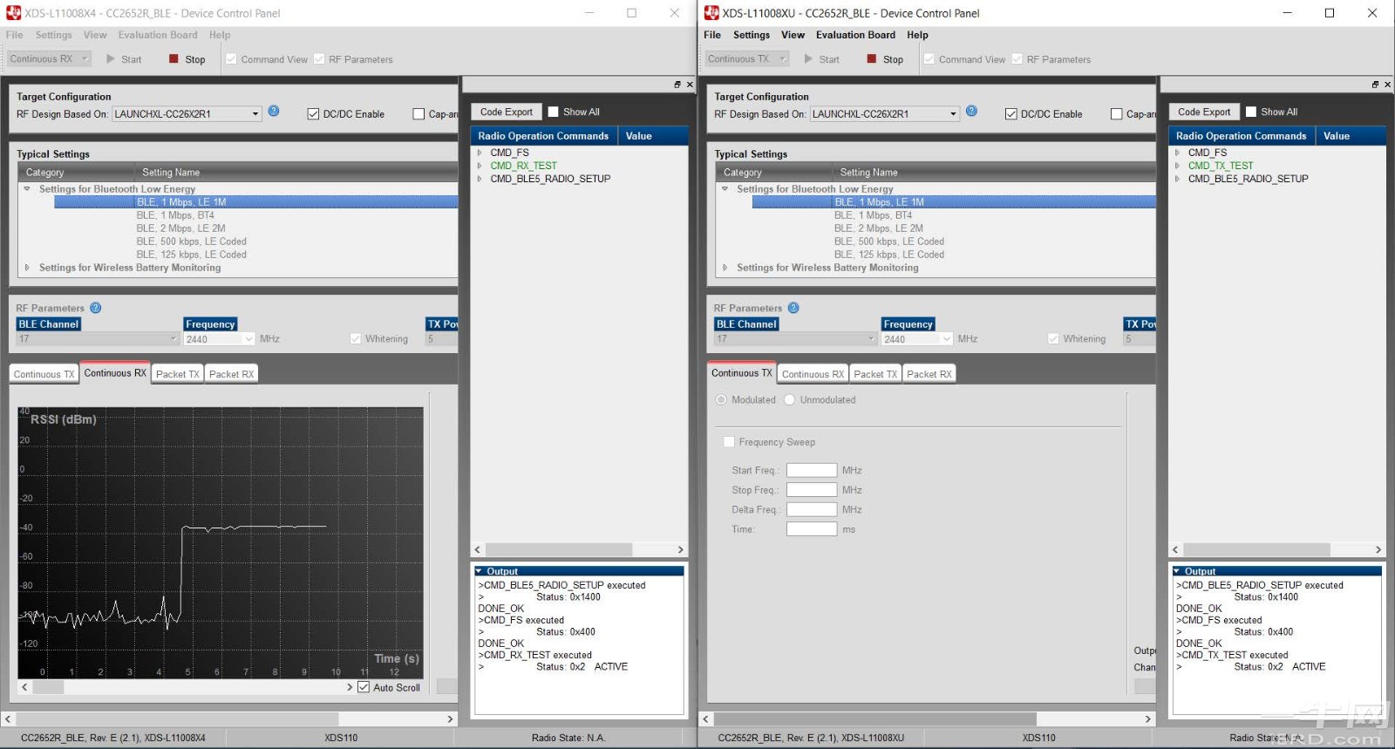Click help icon beside RF Design dropdown in XDS-L11008XU window
1395x749 pixels.
[x=971, y=112]
